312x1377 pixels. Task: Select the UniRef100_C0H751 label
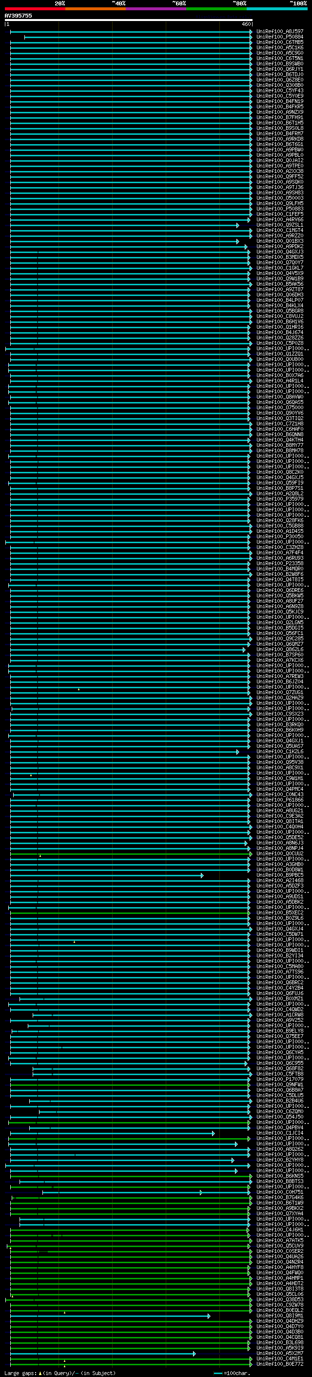[280, 1192]
